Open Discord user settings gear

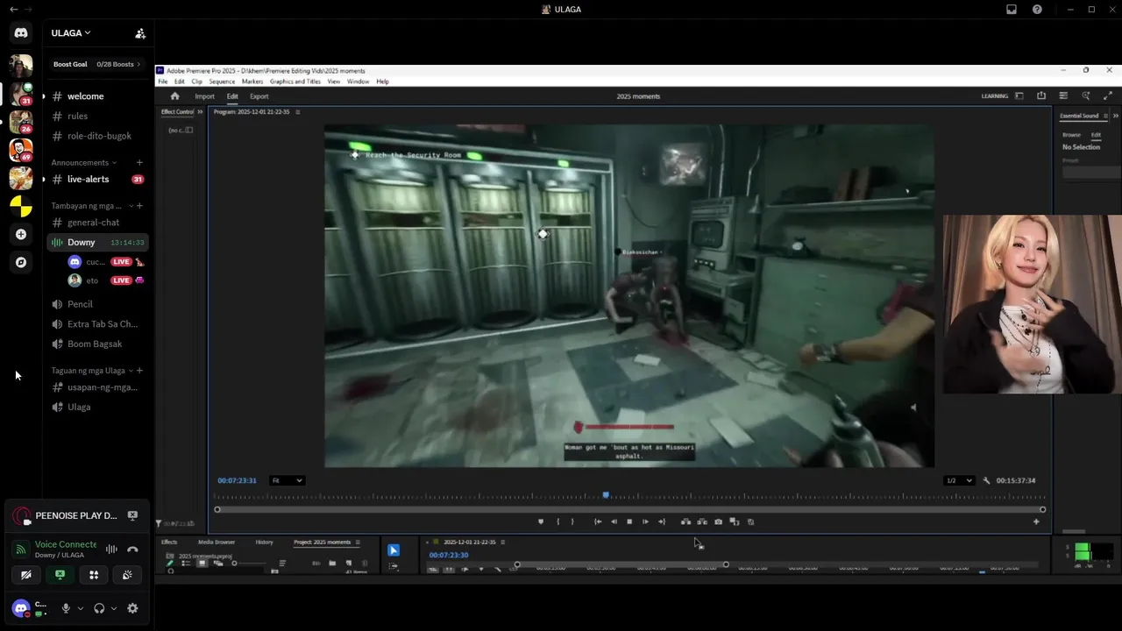[132, 608]
